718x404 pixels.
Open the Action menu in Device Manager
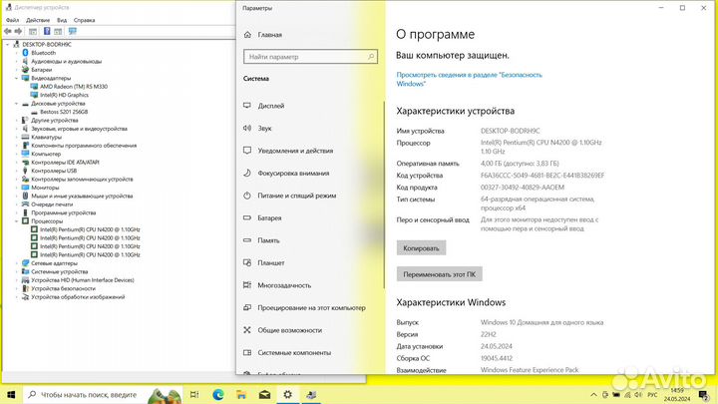click(x=38, y=20)
